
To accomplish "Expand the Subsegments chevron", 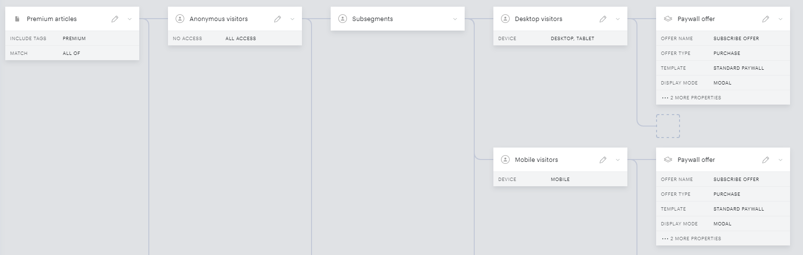I will click(x=455, y=19).
